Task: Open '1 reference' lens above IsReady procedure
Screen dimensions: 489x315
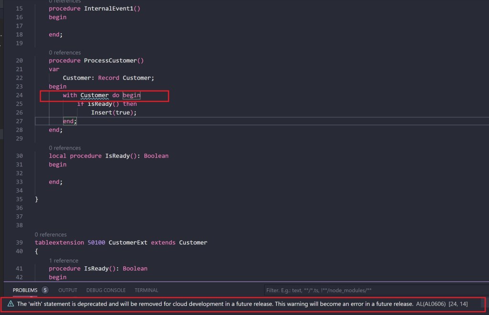Action: click(x=63, y=260)
